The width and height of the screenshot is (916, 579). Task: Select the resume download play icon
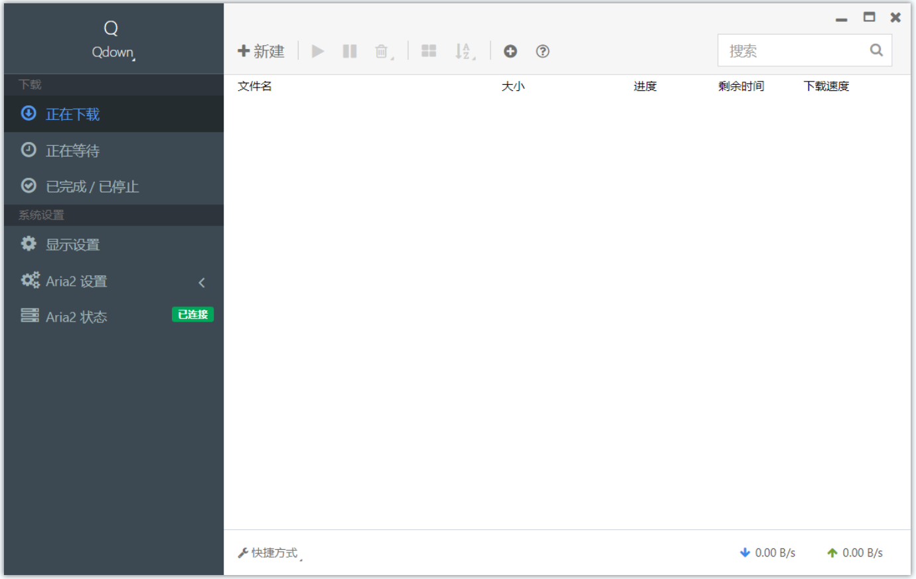[317, 51]
